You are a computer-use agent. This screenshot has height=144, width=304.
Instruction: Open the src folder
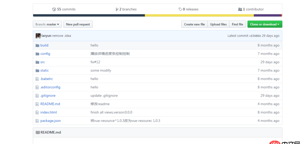pyautogui.click(x=43, y=62)
